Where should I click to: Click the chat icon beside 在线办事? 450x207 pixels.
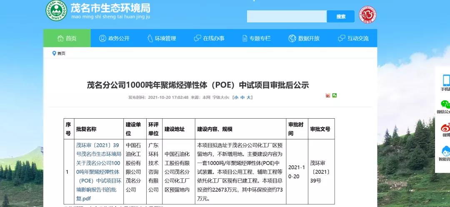197,38
